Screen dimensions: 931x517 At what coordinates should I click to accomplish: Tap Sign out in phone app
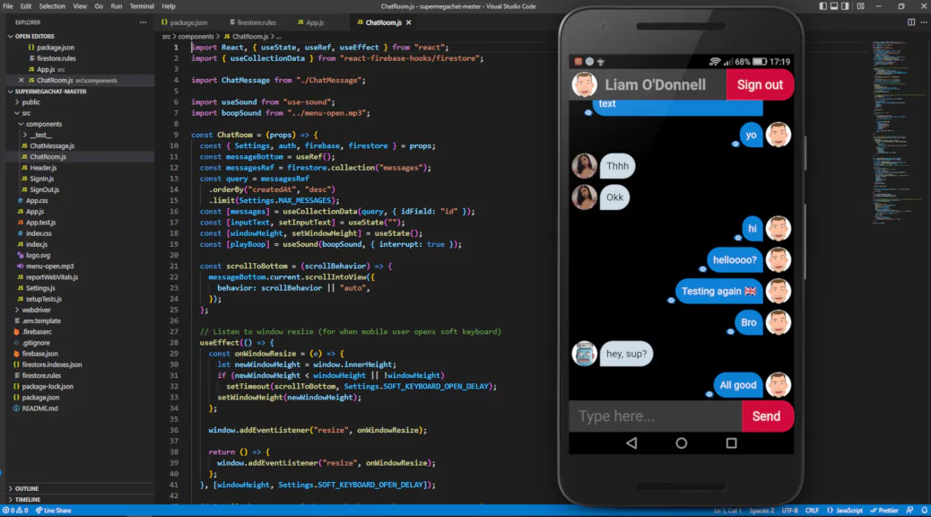[760, 84]
